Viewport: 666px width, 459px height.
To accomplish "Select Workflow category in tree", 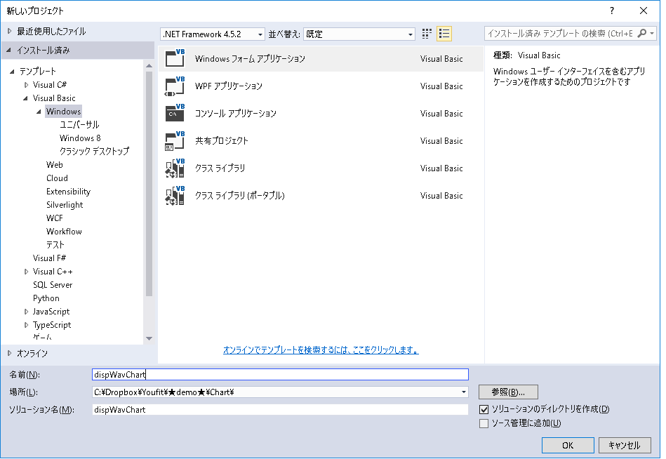I will pyautogui.click(x=64, y=232).
